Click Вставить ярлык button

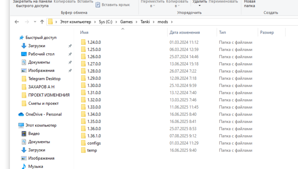(112, 5)
